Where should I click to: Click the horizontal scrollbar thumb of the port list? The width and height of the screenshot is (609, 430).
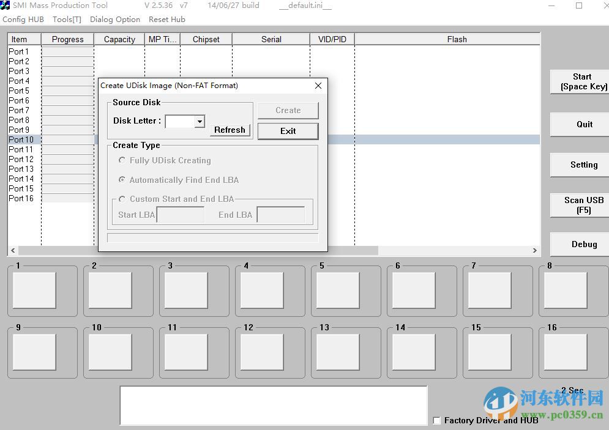coord(198,250)
